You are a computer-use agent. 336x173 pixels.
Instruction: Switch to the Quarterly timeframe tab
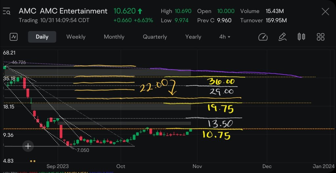click(x=155, y=37)
